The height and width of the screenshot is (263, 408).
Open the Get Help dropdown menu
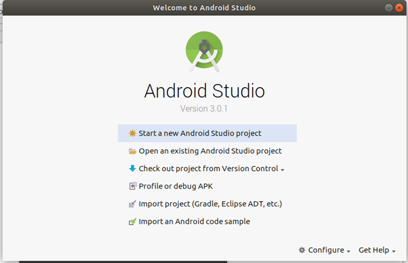tap(377, 250)
